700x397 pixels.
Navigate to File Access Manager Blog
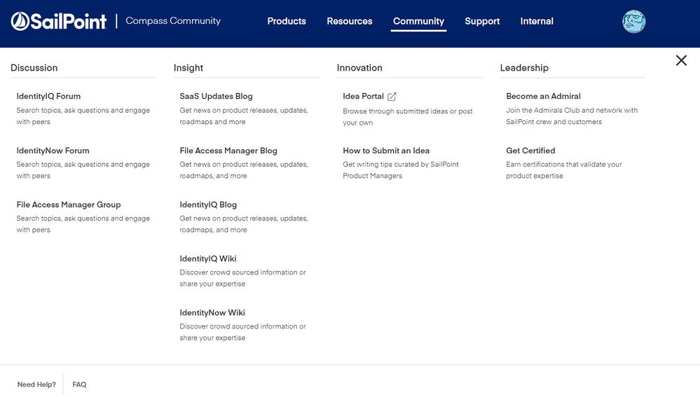pyautogui.click(x=228, y=151)
